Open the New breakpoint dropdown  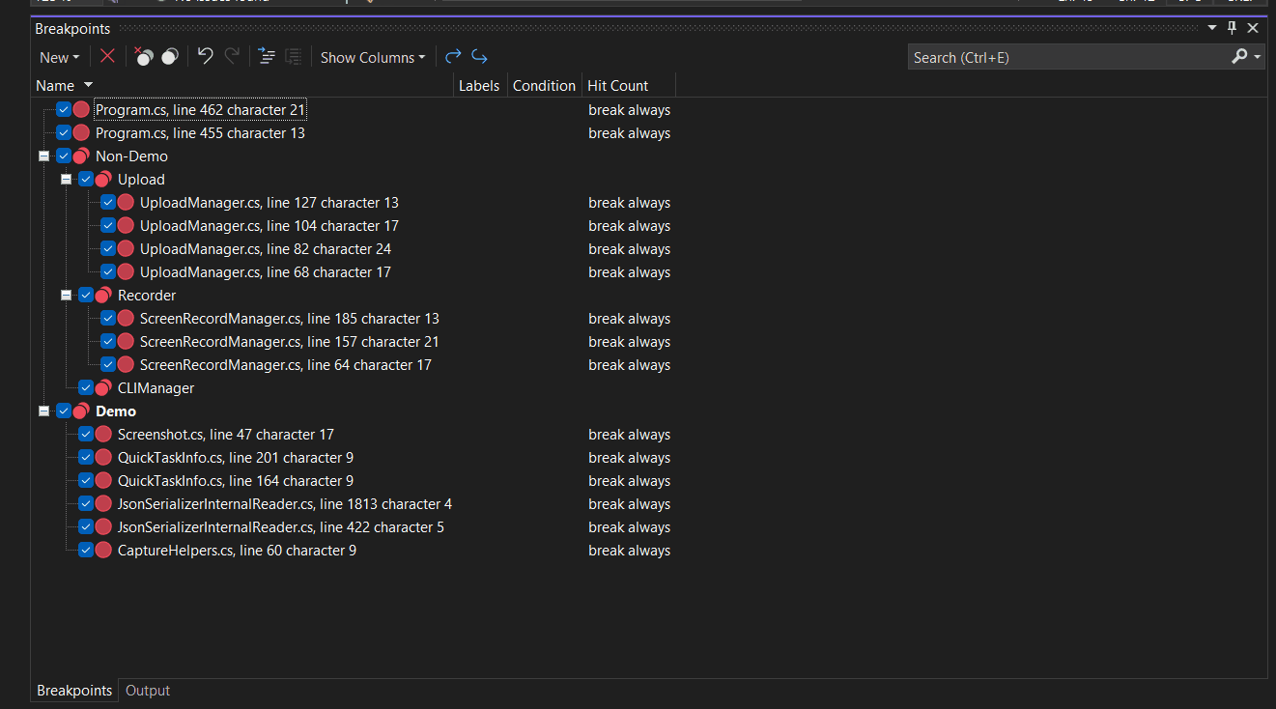60,58
